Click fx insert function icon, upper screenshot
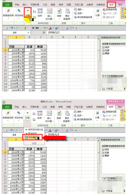The image size is (127, 195). click(44, 32)
